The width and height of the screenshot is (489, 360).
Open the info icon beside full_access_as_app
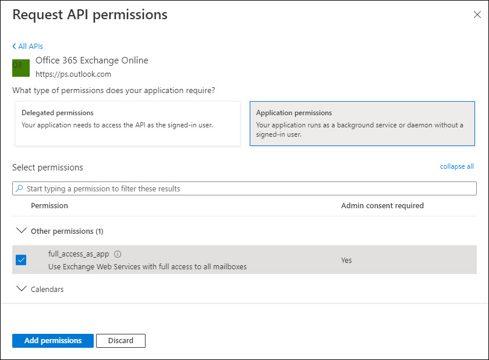click(118, 254)
